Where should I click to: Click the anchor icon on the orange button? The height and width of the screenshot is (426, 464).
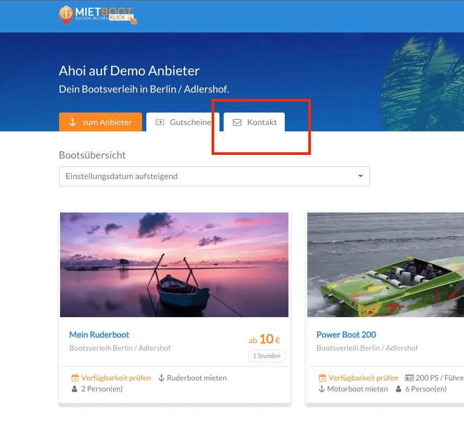(73, 122)
